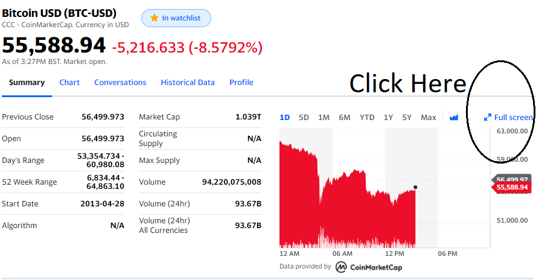Show the 1Y chart range

(388, 117)
